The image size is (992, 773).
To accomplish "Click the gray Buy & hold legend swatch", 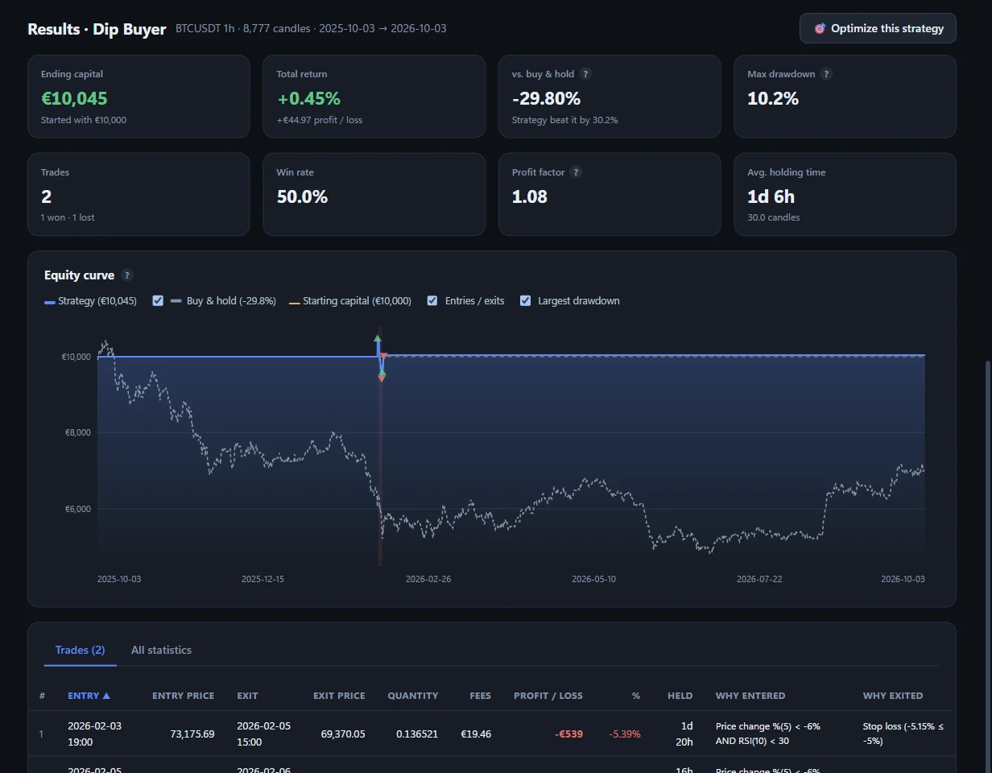I will pyautogui.click(x=176, y=302).
